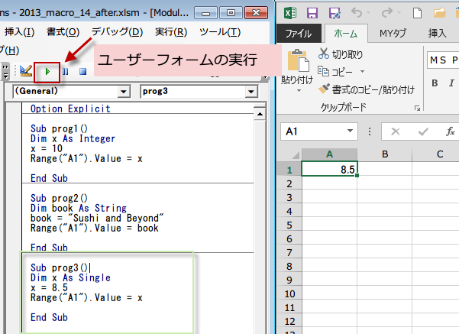Click the Undo arrow in Excel
This screenshot has height=334, width=459.
(357, 13)
